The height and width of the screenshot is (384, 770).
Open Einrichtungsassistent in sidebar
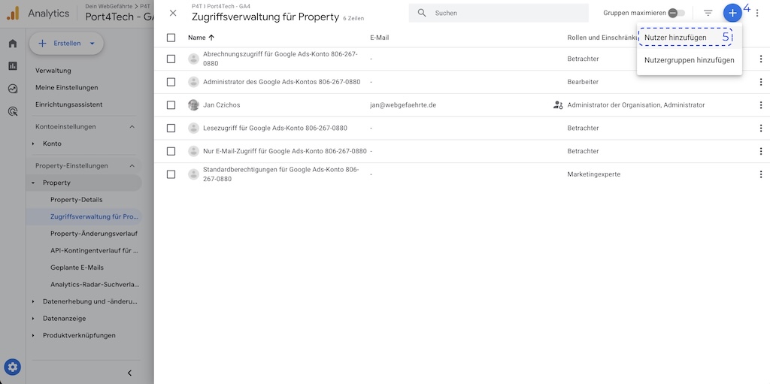click(68, 104)
